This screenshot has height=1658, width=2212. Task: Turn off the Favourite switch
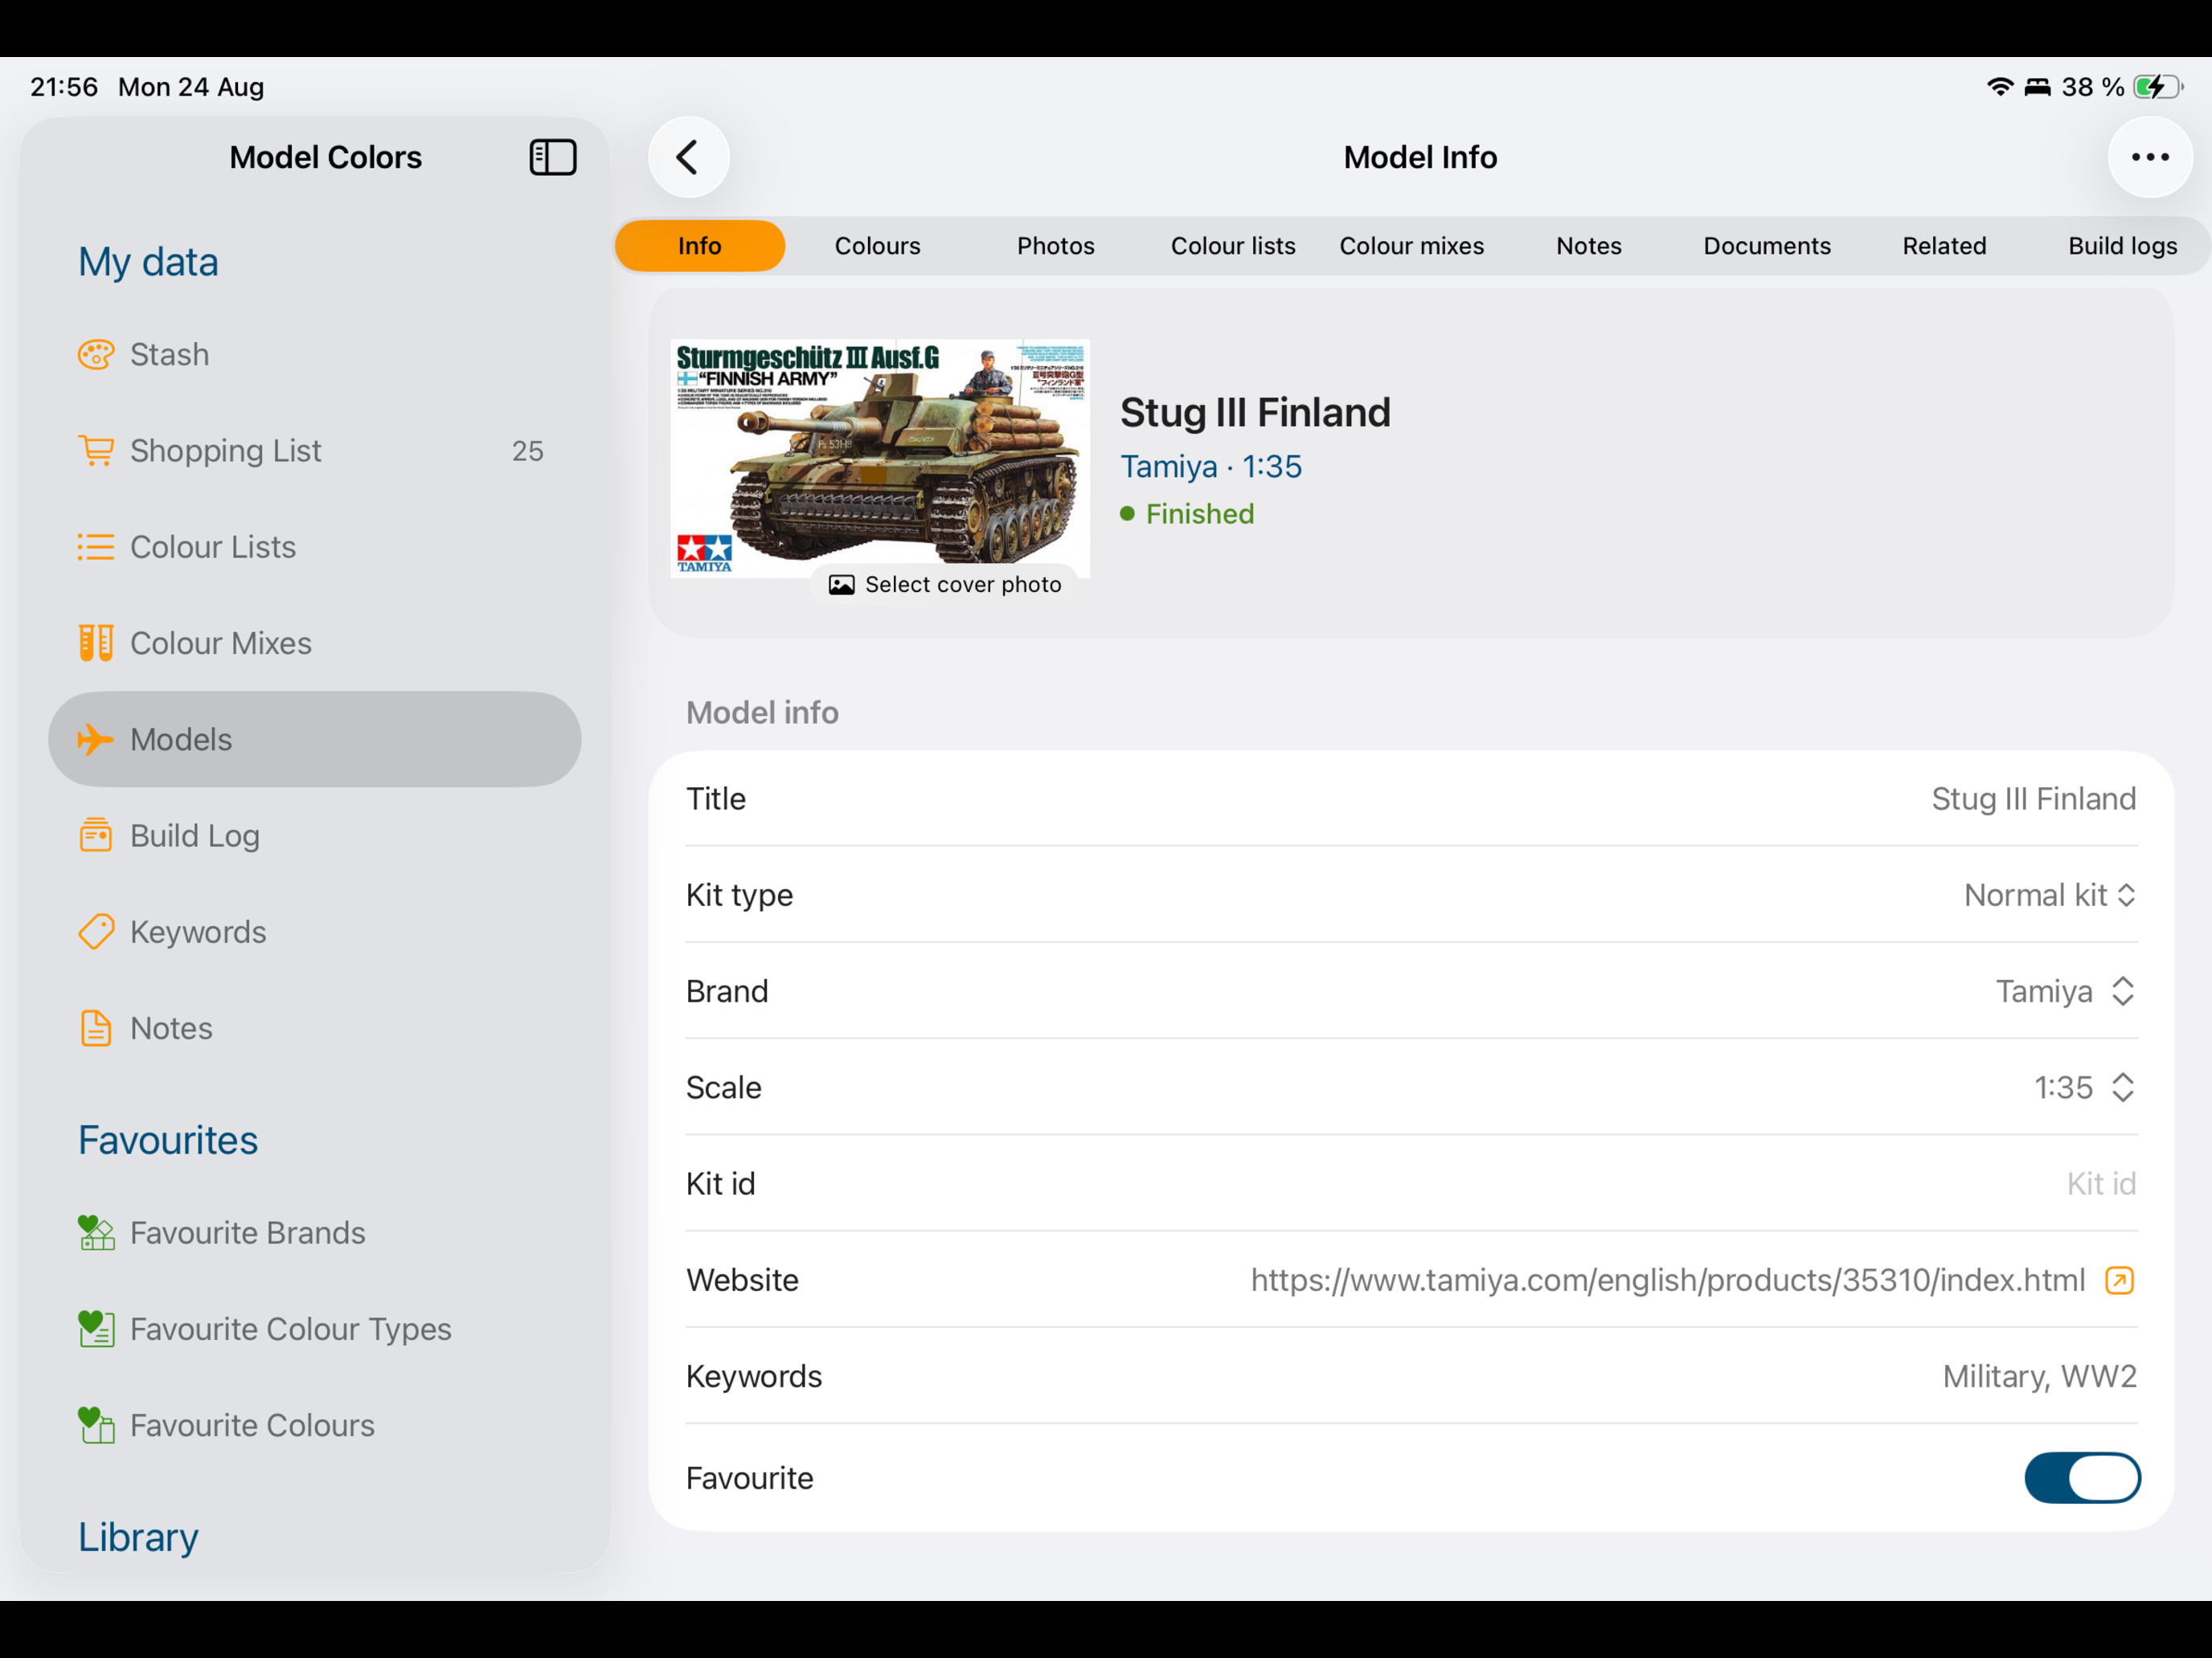click(x=2082, y=1478)
